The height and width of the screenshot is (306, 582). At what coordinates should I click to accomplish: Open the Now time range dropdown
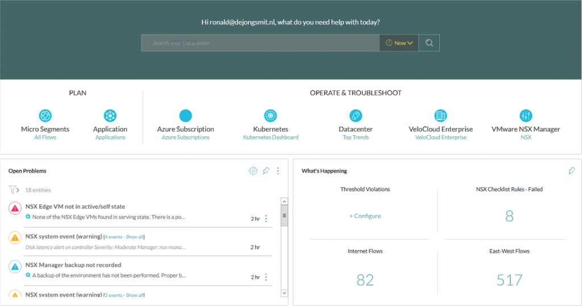coord(399,43)
